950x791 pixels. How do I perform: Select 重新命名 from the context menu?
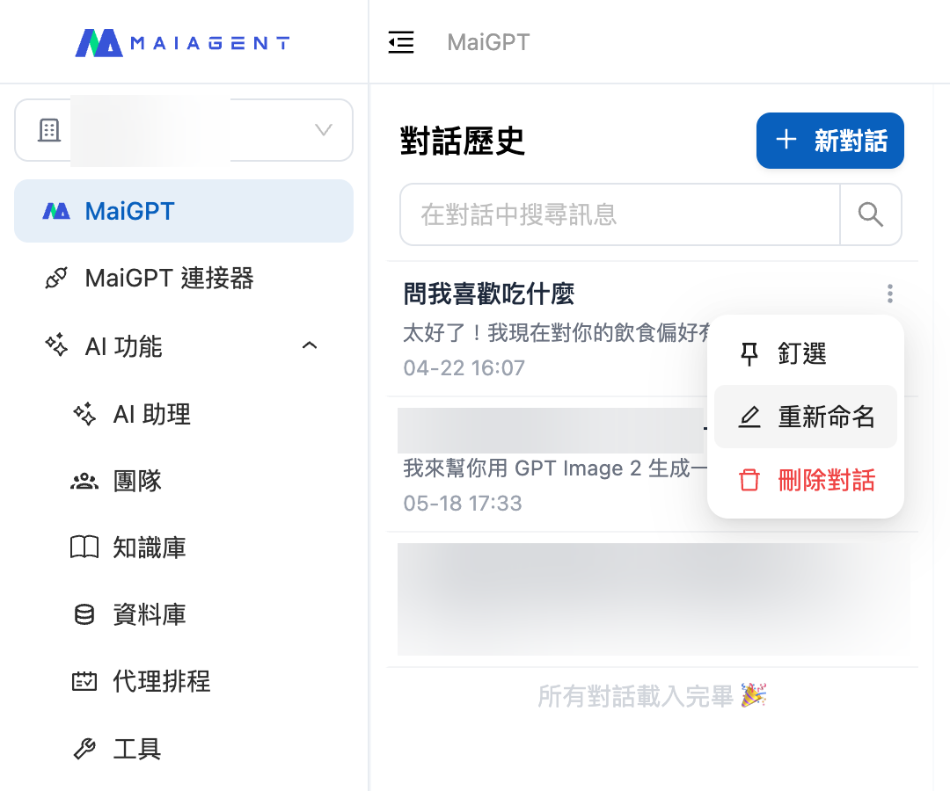point(806,417)
